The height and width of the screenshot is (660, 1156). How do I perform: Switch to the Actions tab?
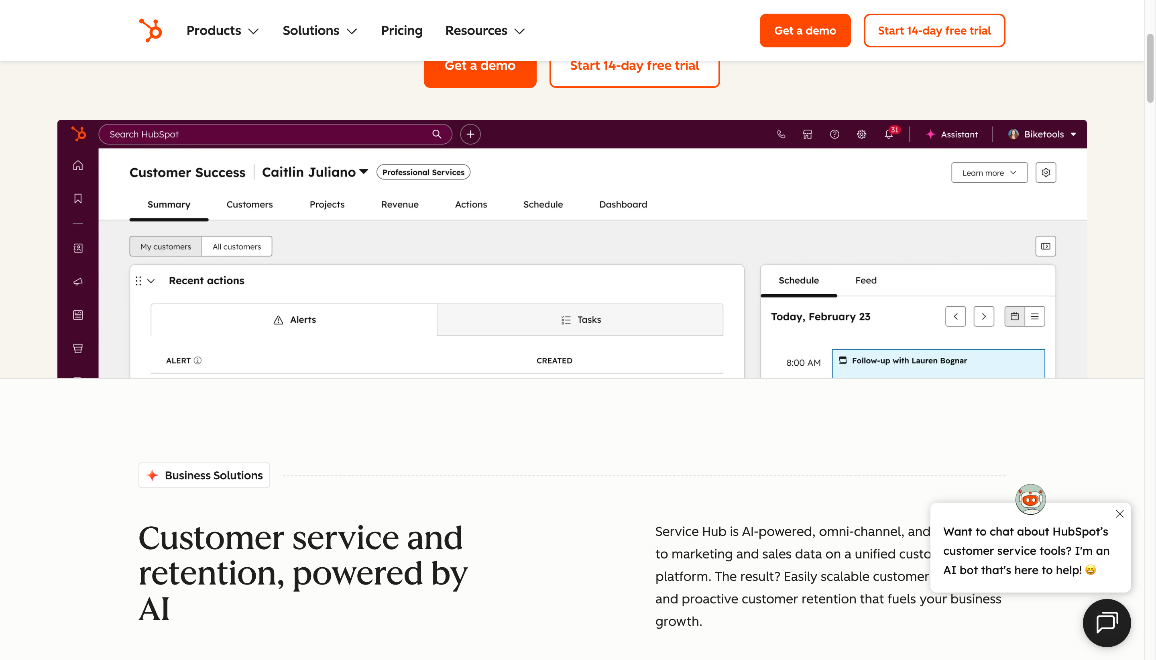(471, 204)
